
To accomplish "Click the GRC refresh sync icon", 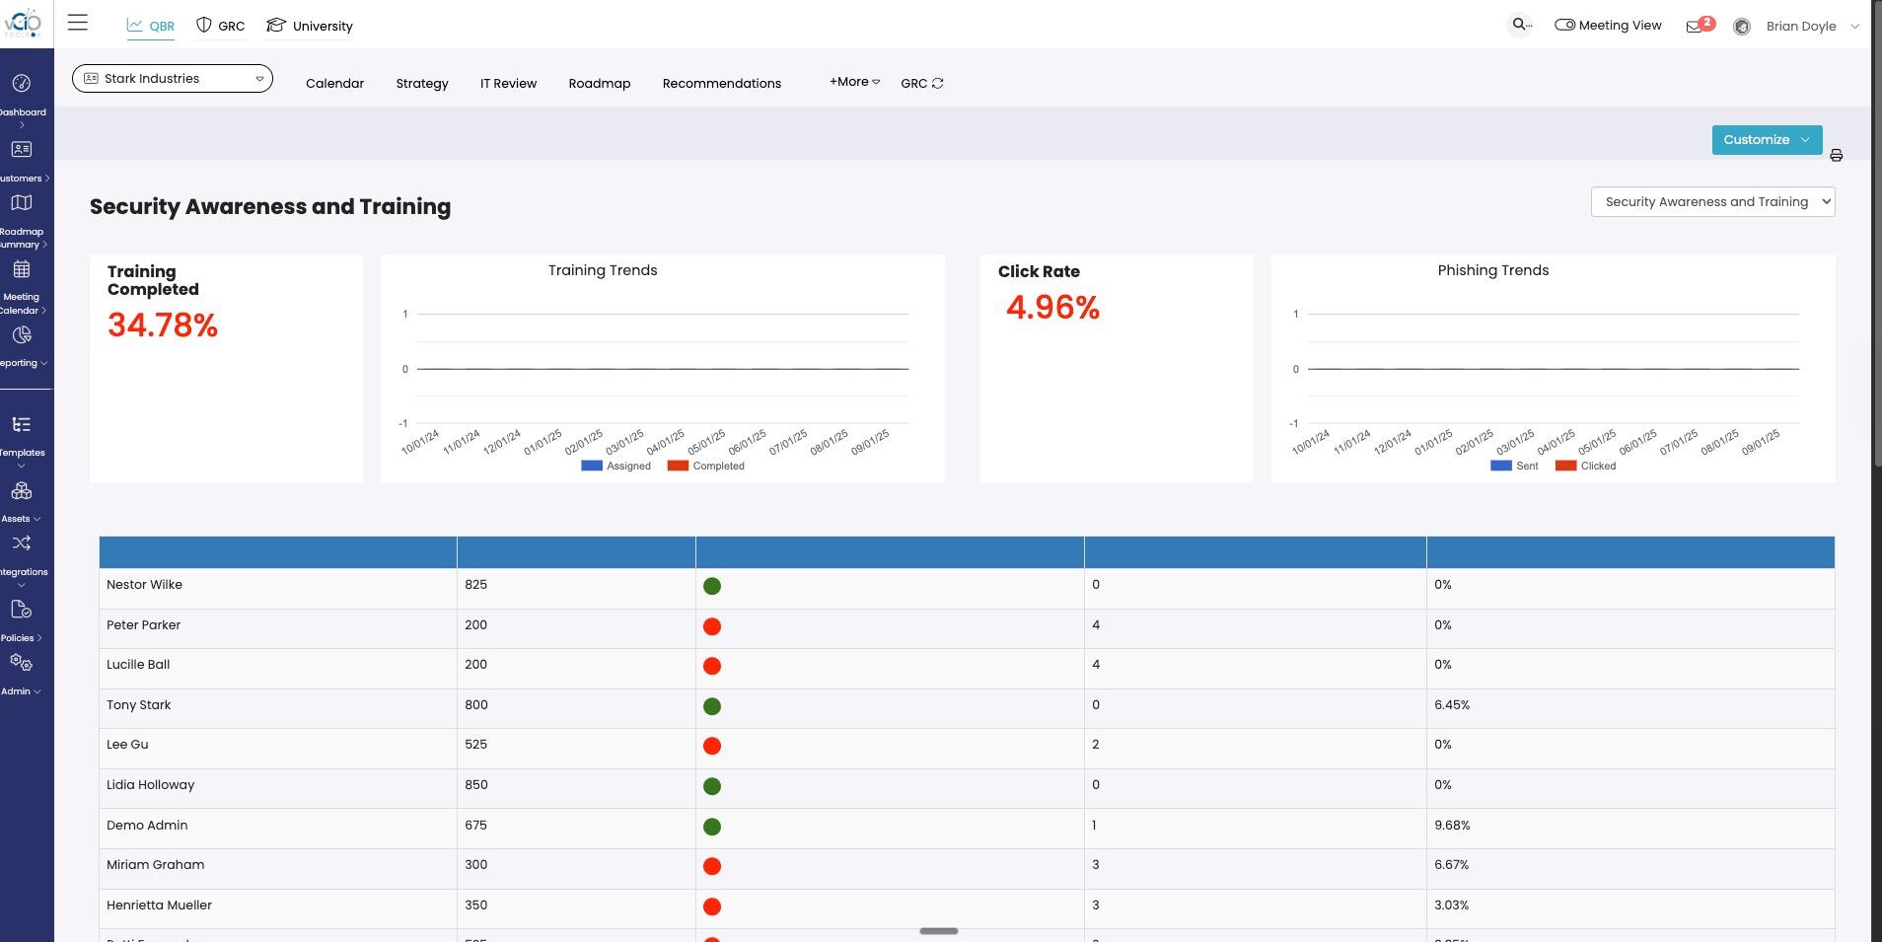I will point(937,83).
